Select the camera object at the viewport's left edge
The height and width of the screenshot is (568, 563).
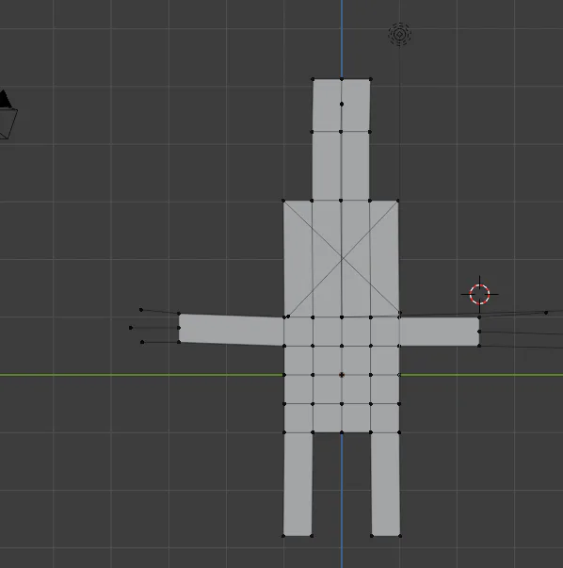(8, 114)
